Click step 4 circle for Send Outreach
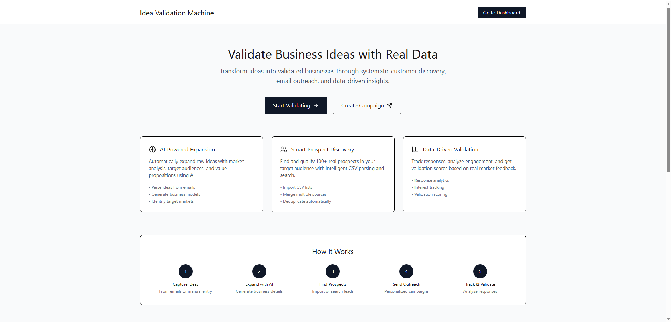 (406, 271)
